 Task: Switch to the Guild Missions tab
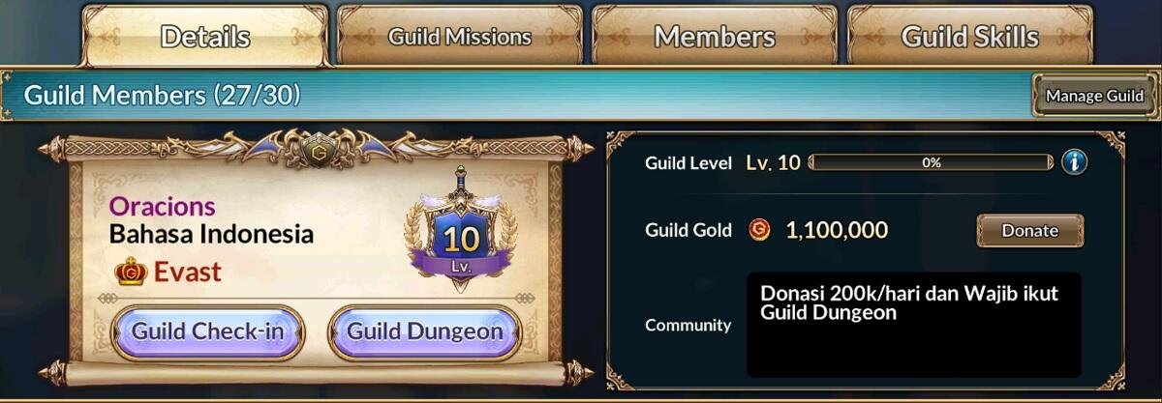[x=460, y=37]
